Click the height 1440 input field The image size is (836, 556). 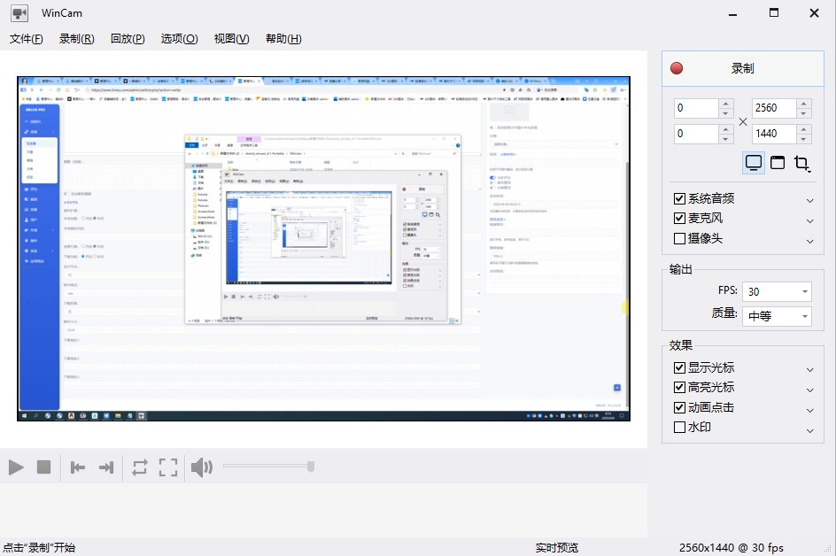[x=774, y=134]
